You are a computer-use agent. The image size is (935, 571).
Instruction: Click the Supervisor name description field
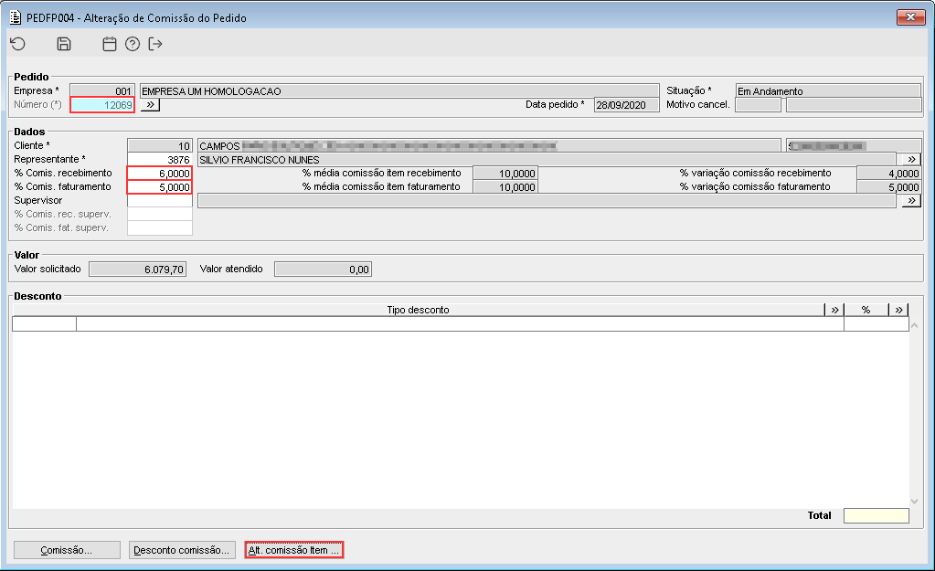(x=547, y=200)
